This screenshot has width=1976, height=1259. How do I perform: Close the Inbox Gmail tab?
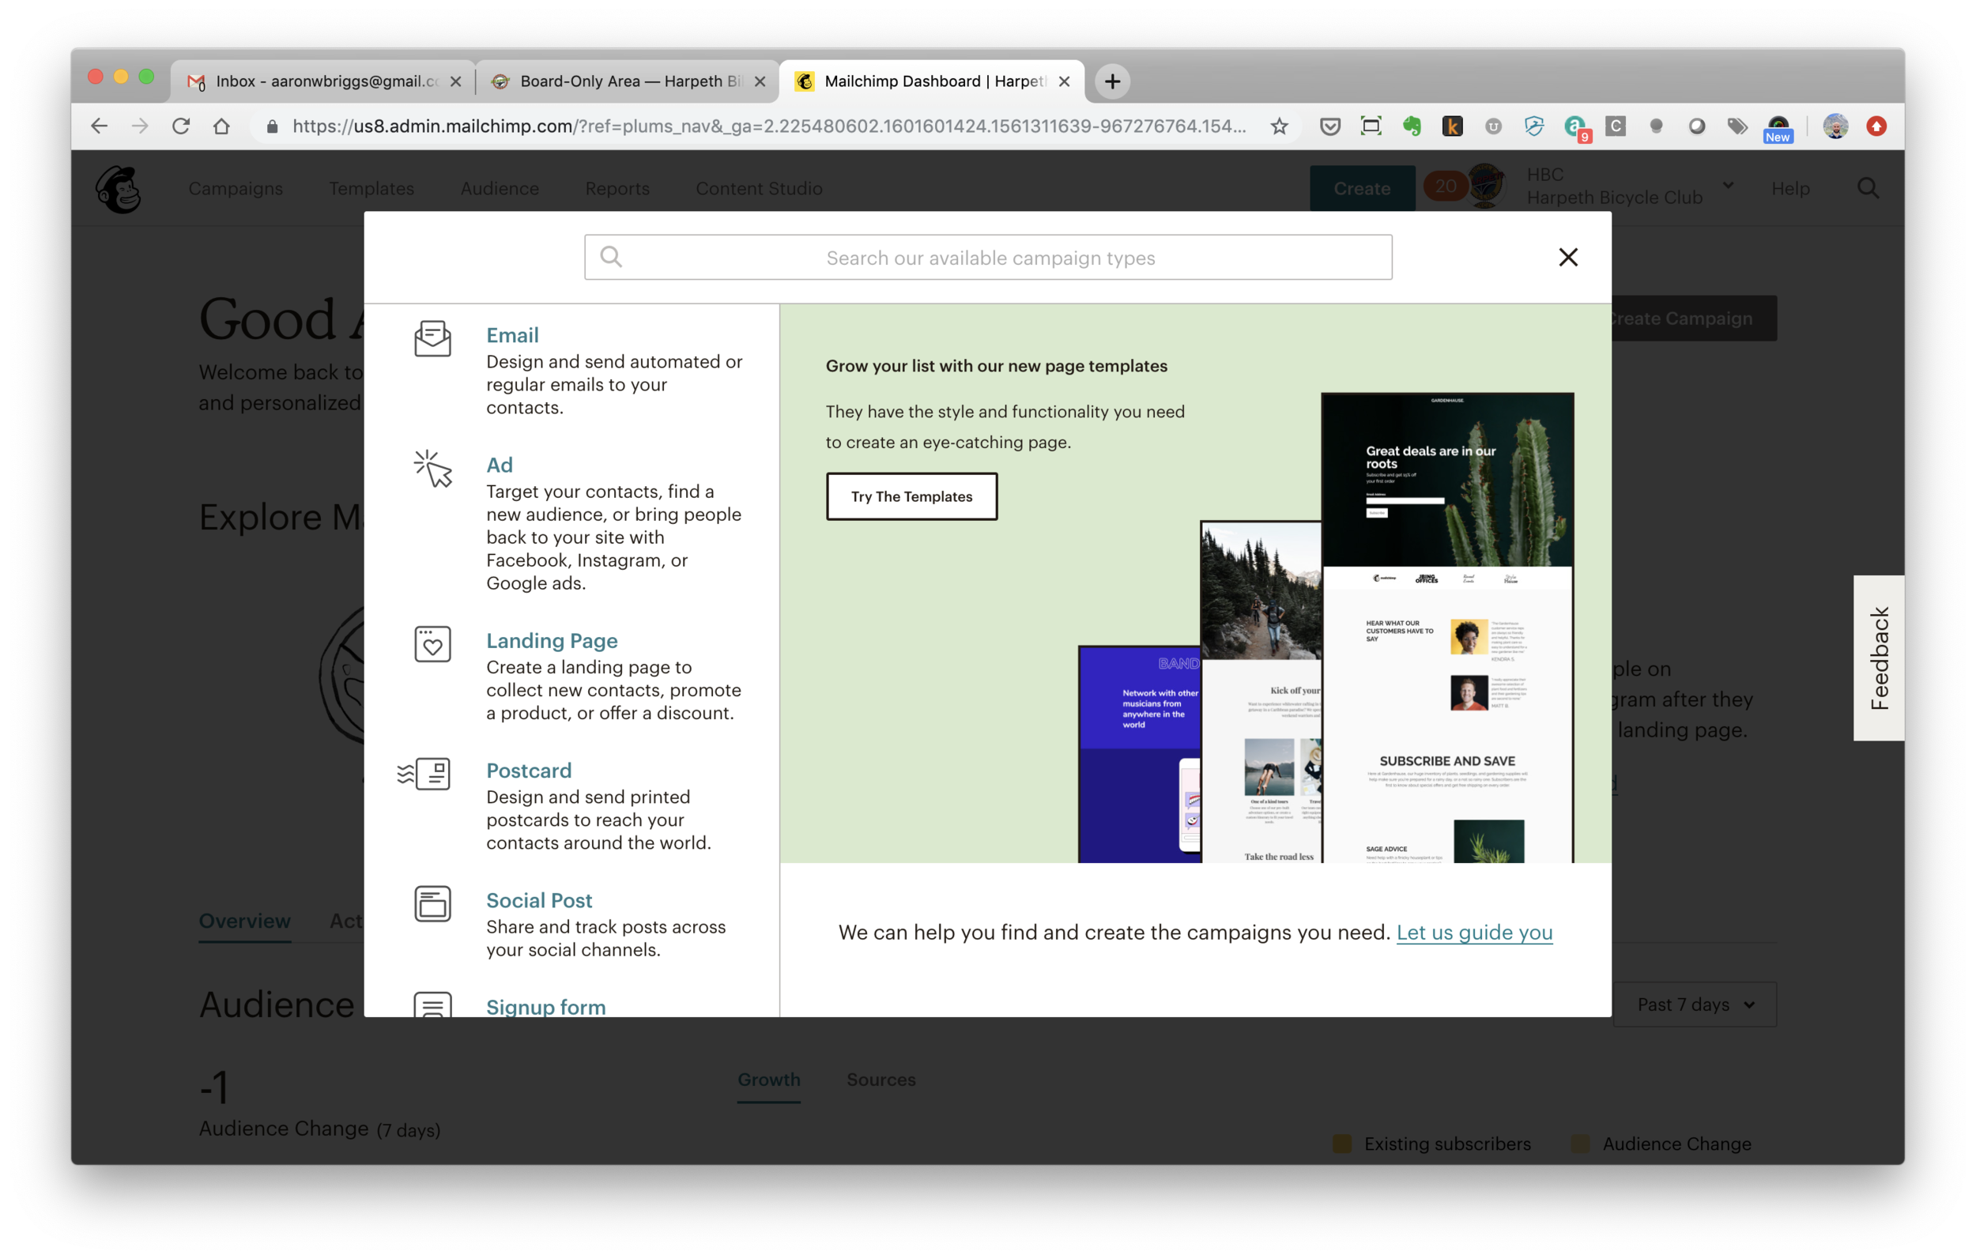click(456, 81)
